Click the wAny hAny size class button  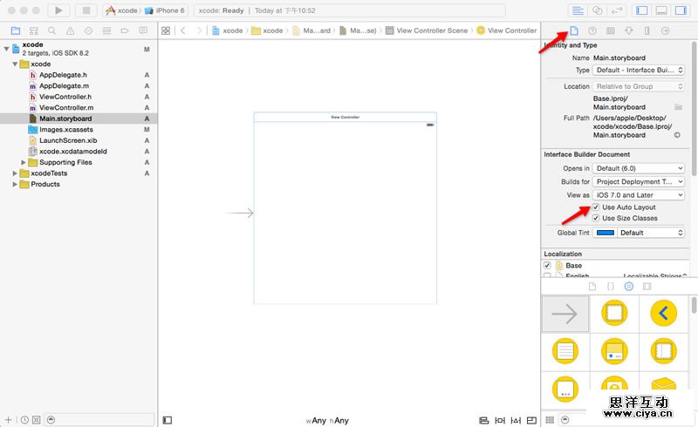pos(327,420)
